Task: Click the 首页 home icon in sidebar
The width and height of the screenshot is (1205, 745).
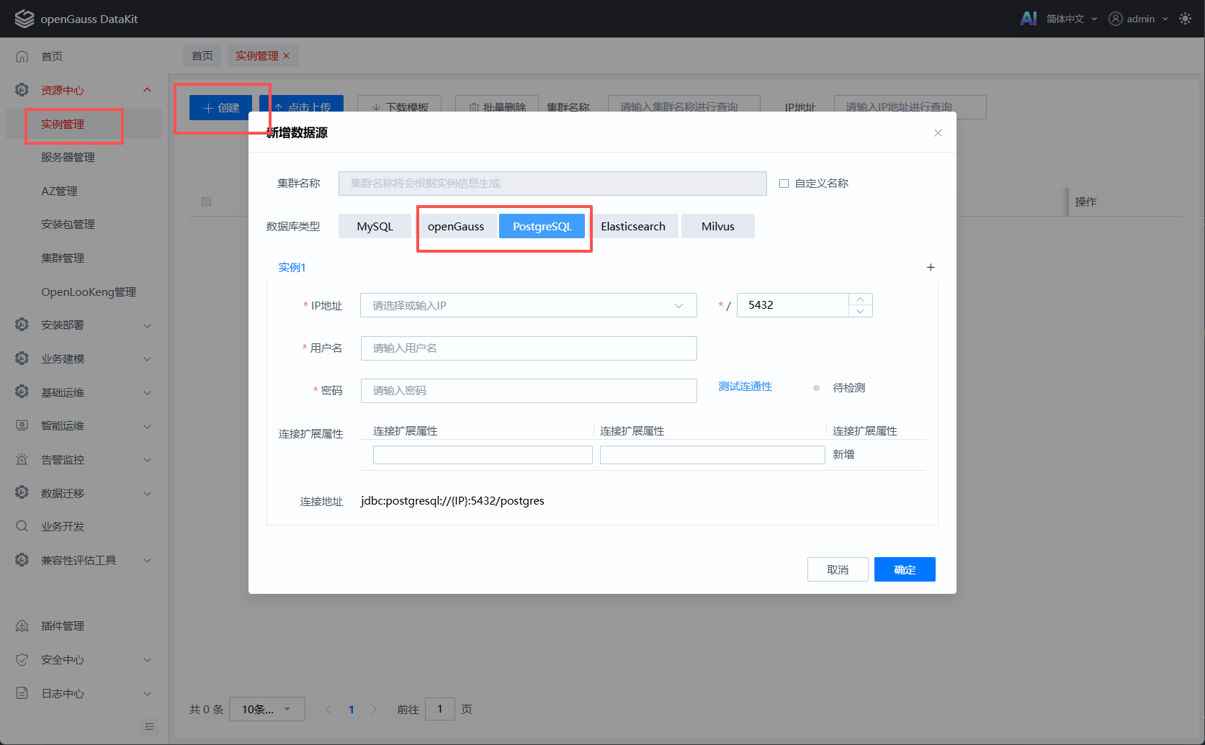Action: click(x=22, y=56)
